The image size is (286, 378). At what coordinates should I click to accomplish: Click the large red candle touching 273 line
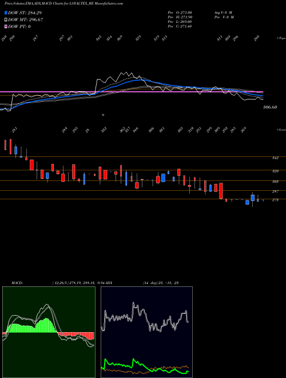(221, 191)
